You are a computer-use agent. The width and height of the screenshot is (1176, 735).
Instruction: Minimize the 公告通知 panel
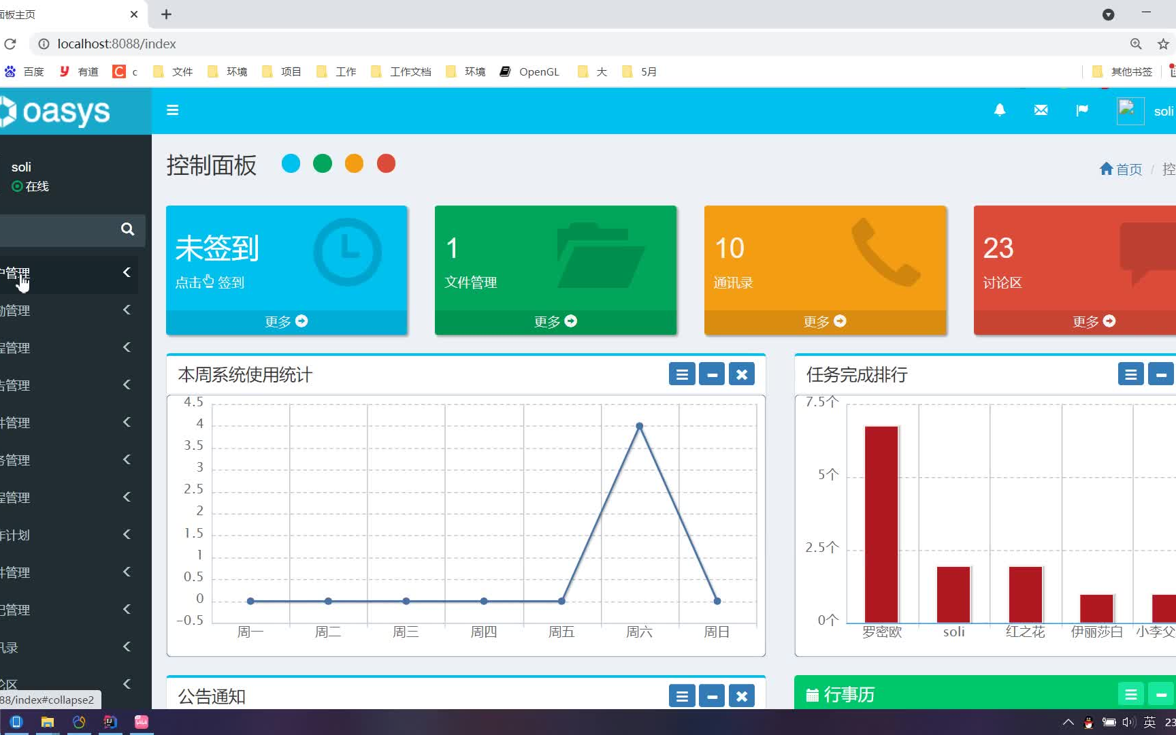(712, 696)
